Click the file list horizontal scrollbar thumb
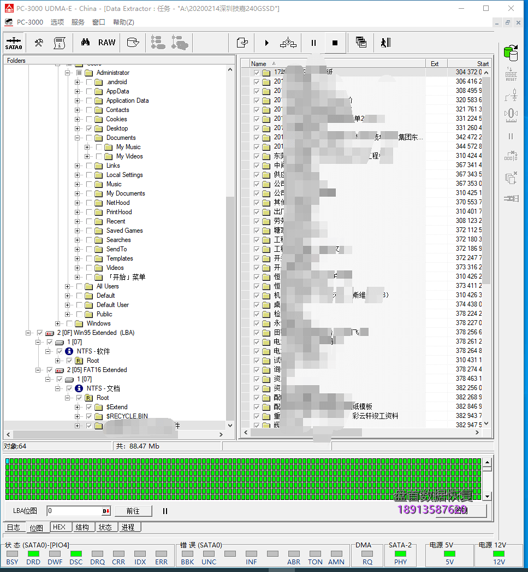The height and width of the screenshot is (572, 528). [306, 433]
